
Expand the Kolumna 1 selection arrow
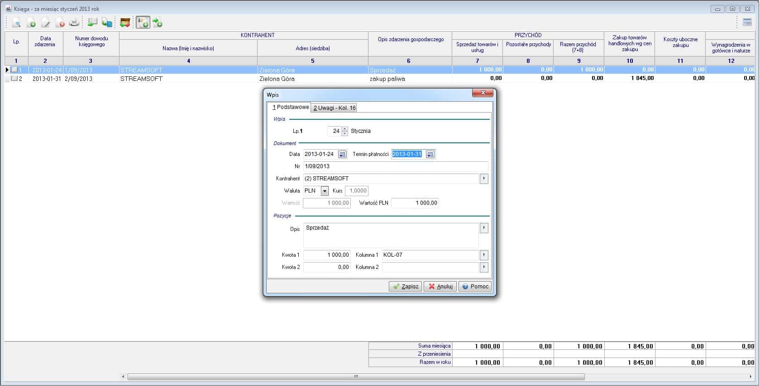(x=484, y=255)
